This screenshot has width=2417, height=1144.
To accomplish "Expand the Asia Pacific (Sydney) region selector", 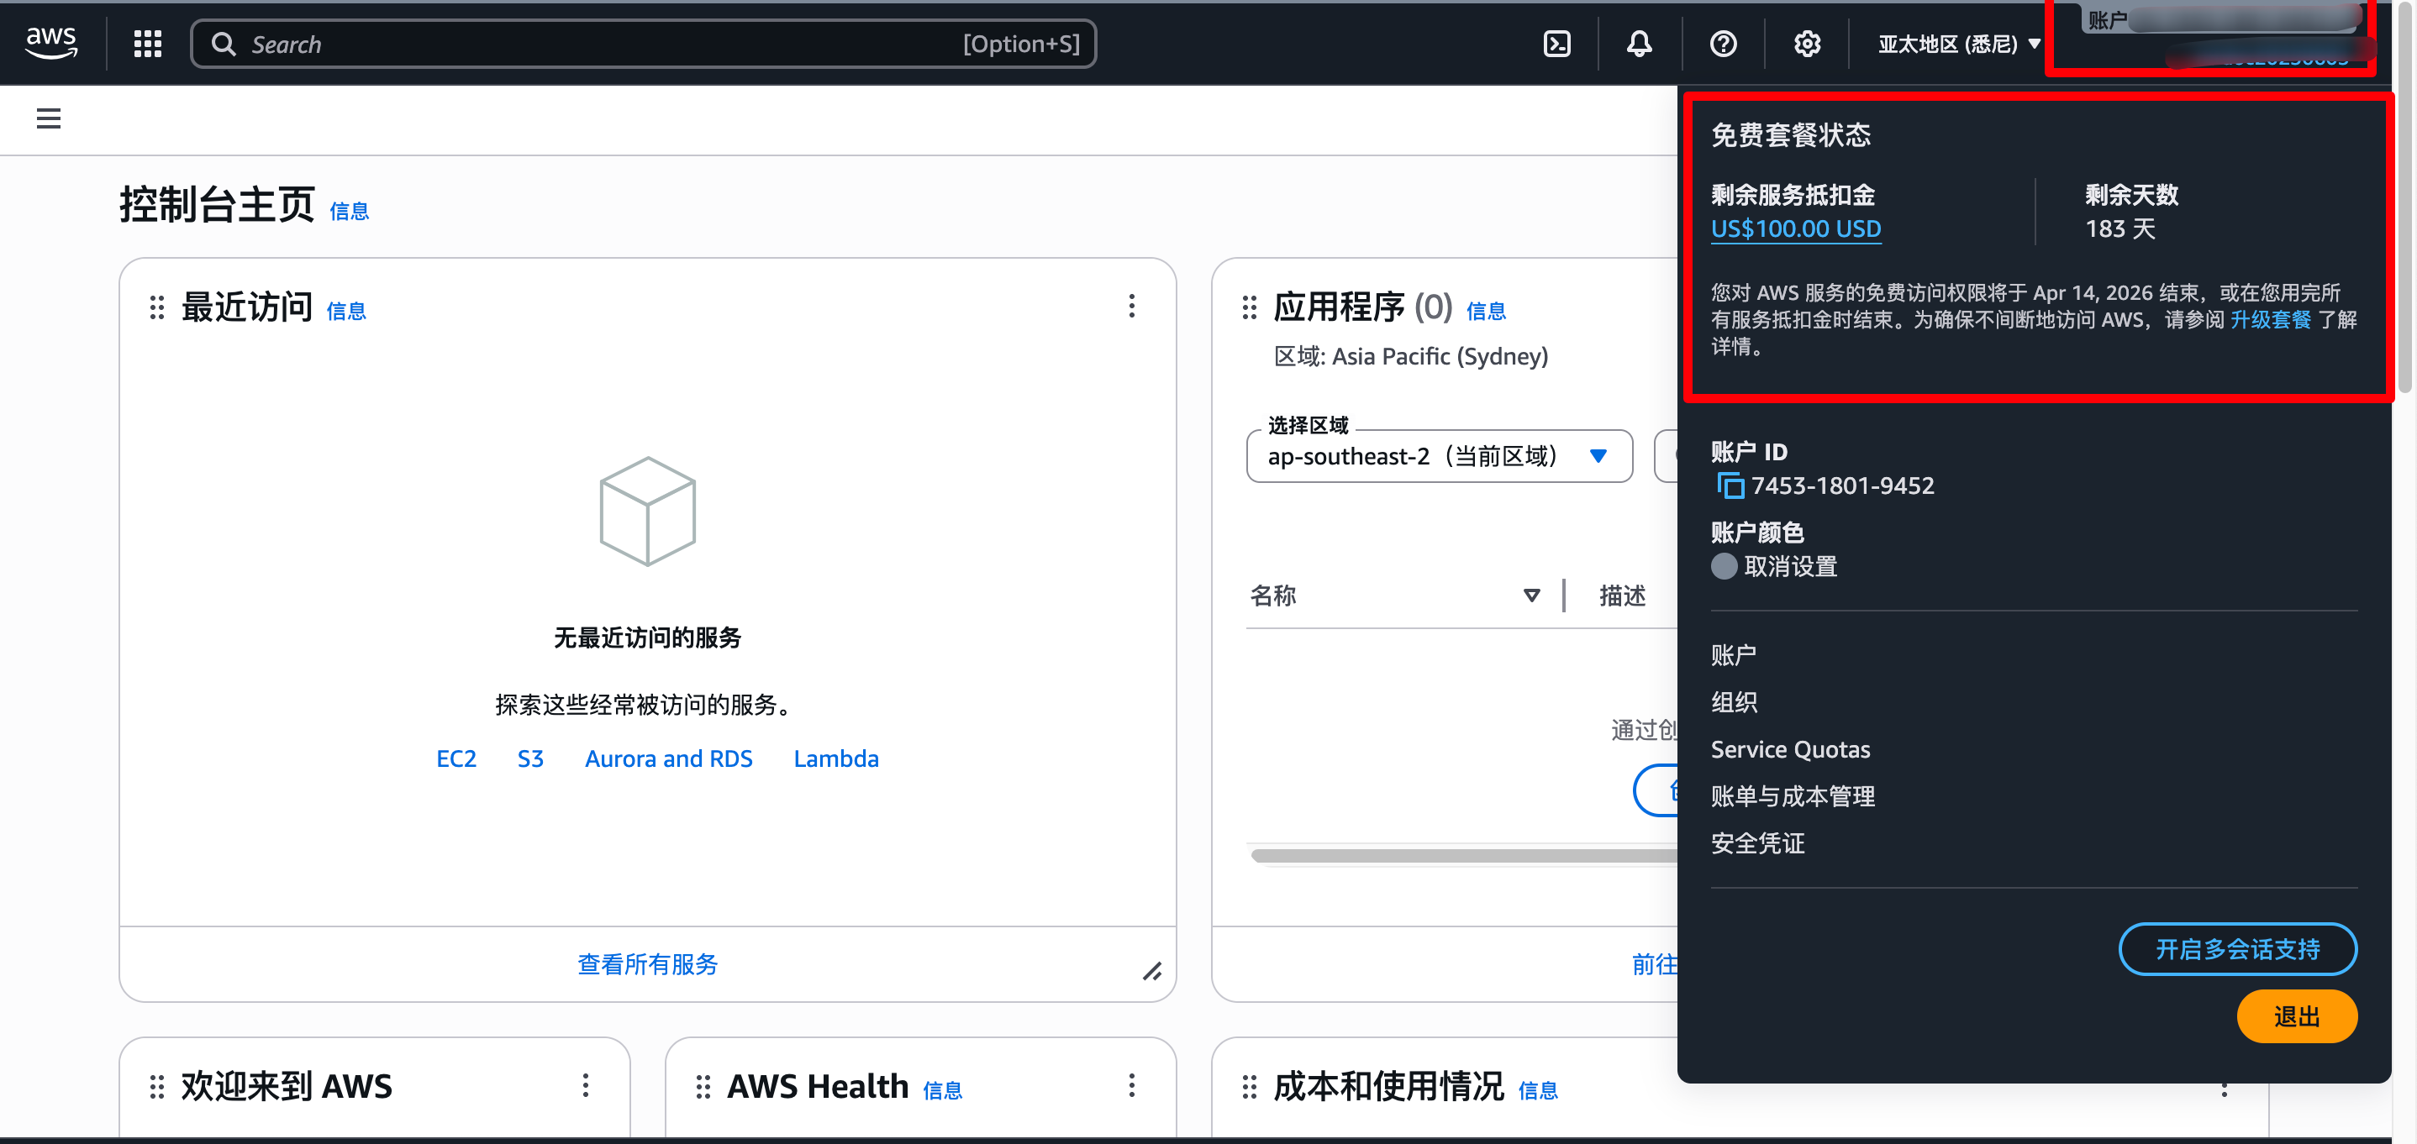I will 1958,44.
